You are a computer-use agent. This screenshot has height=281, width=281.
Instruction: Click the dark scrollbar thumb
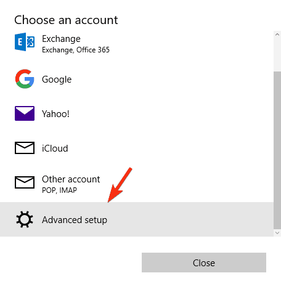tap(277, 150)
